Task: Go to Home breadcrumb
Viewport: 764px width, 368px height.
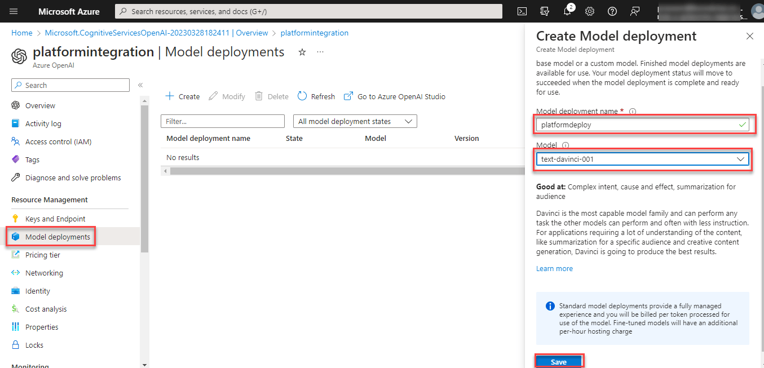Action: [22, 33]
